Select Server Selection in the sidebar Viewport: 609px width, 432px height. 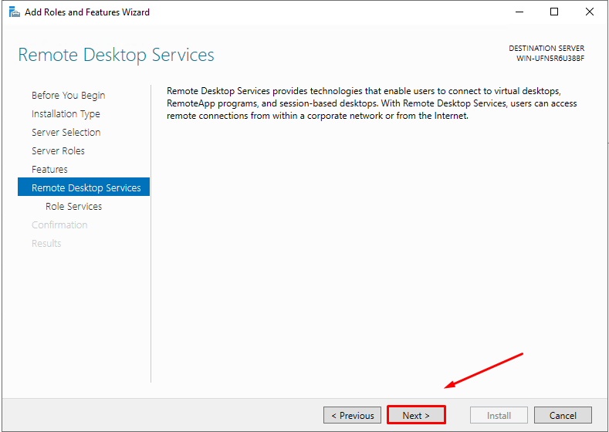click(66, 133)
